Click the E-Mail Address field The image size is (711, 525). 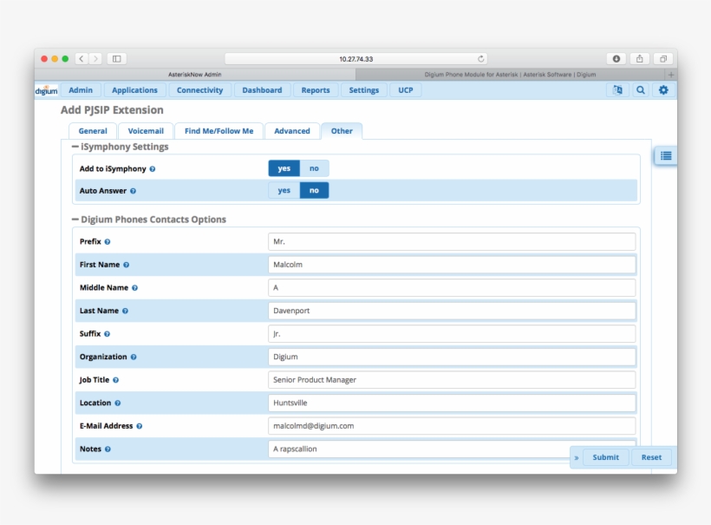pyautogui.click(x=452, y=426)
